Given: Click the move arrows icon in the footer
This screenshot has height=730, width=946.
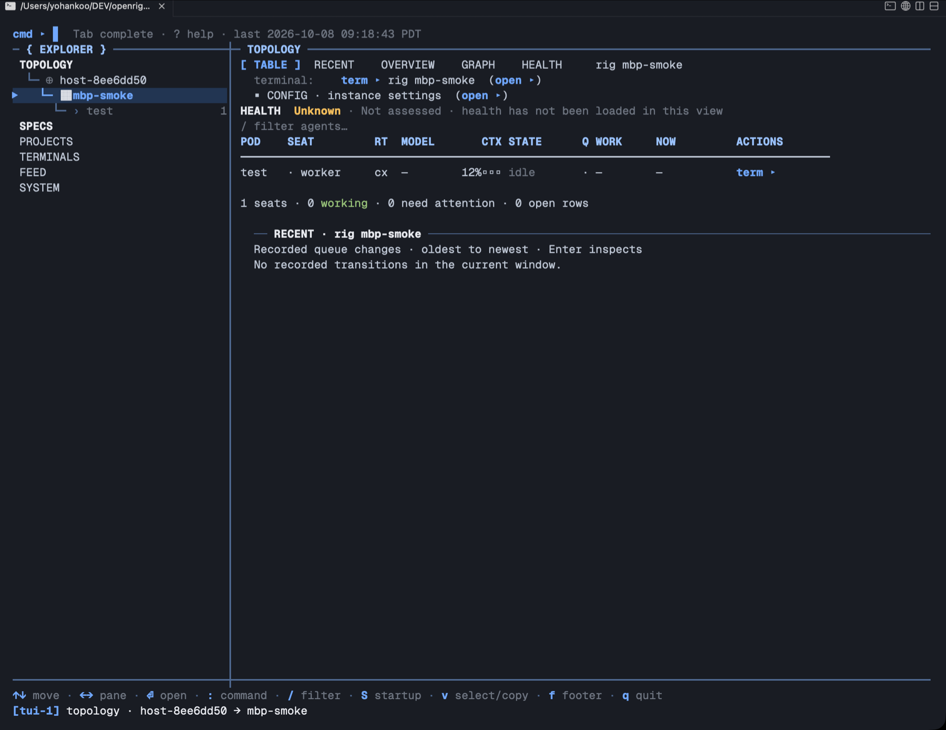Looking at the screenshot, I should (19, 695).
